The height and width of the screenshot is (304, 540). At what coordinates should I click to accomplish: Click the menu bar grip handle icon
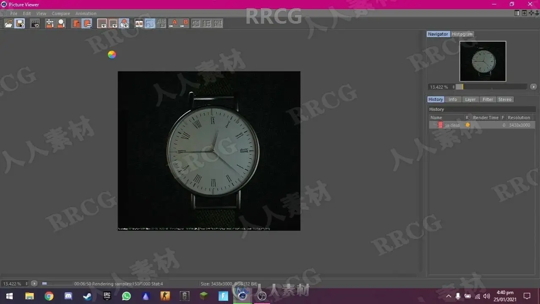pyautogui.click(x=4, y=14)
